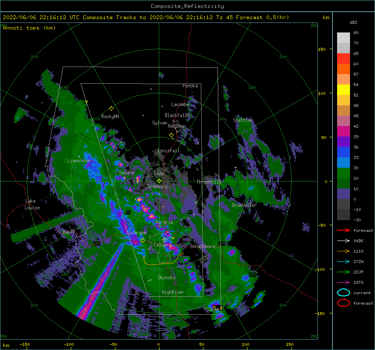Click the Okotoks city label

pos(167,278)
